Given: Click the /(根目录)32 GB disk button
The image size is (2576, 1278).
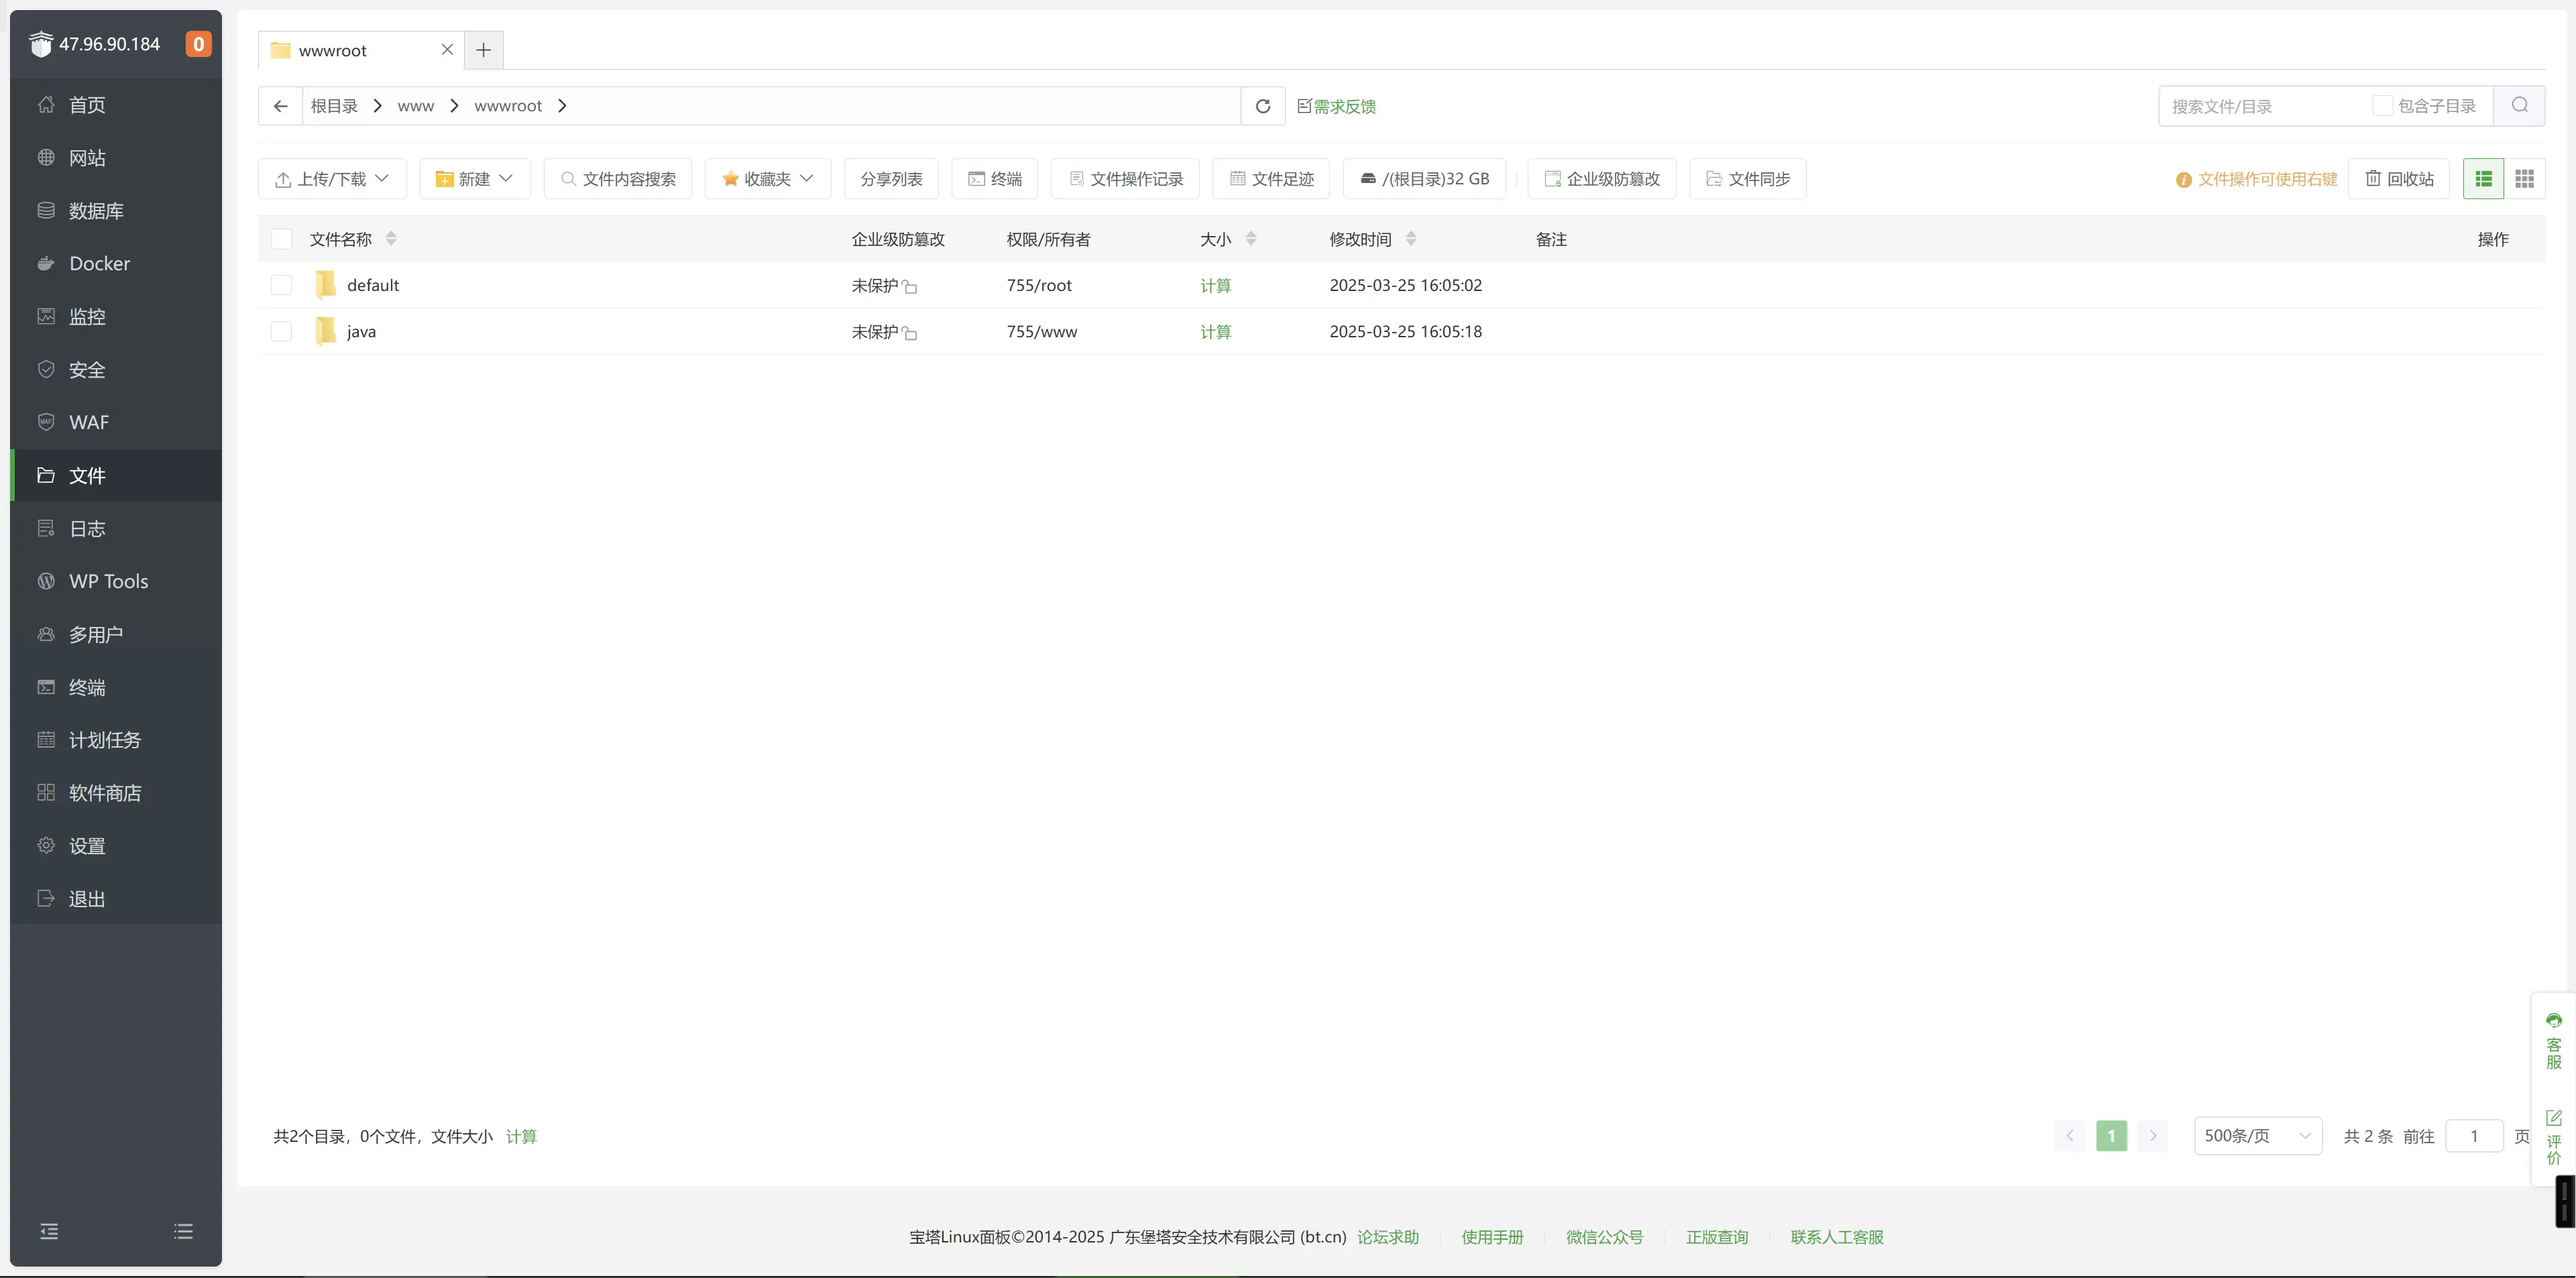Looking at the screenshot, I should coord(1425,179).
